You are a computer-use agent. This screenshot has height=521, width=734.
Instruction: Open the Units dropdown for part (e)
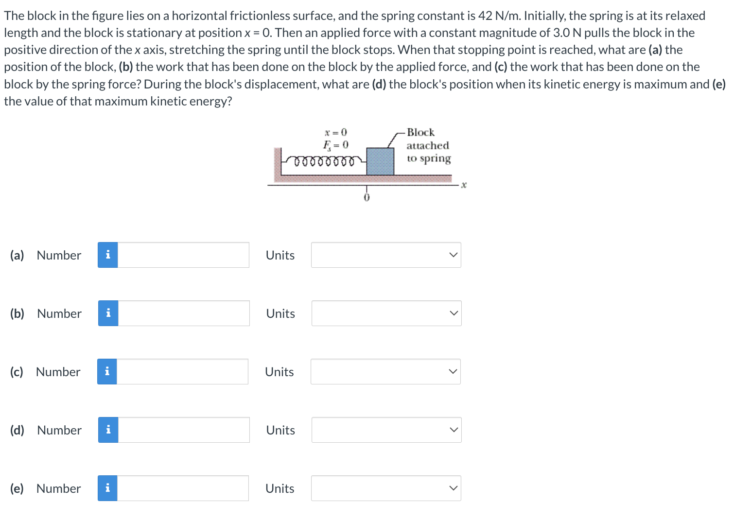pyautogui.click(x=386, y=488)
